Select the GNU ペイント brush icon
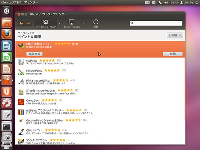 click(x=21, y=132)
